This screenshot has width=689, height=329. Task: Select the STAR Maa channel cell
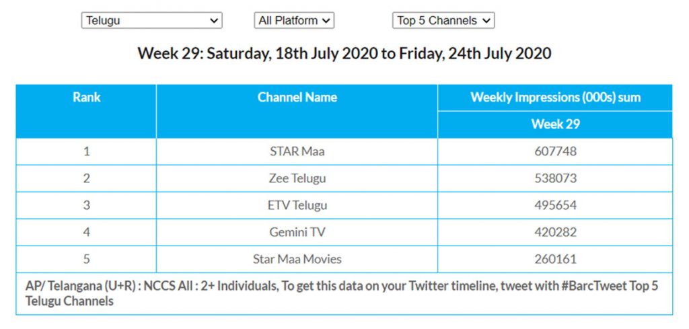click(297, 151)
